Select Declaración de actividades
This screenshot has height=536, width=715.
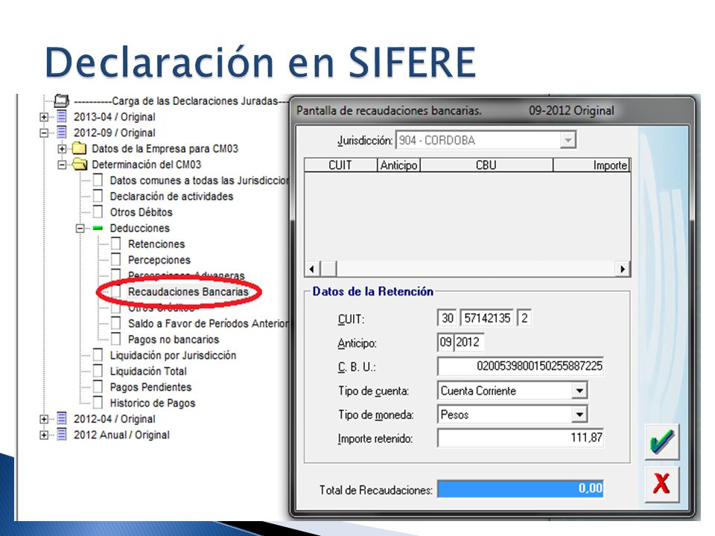point(171,196)
